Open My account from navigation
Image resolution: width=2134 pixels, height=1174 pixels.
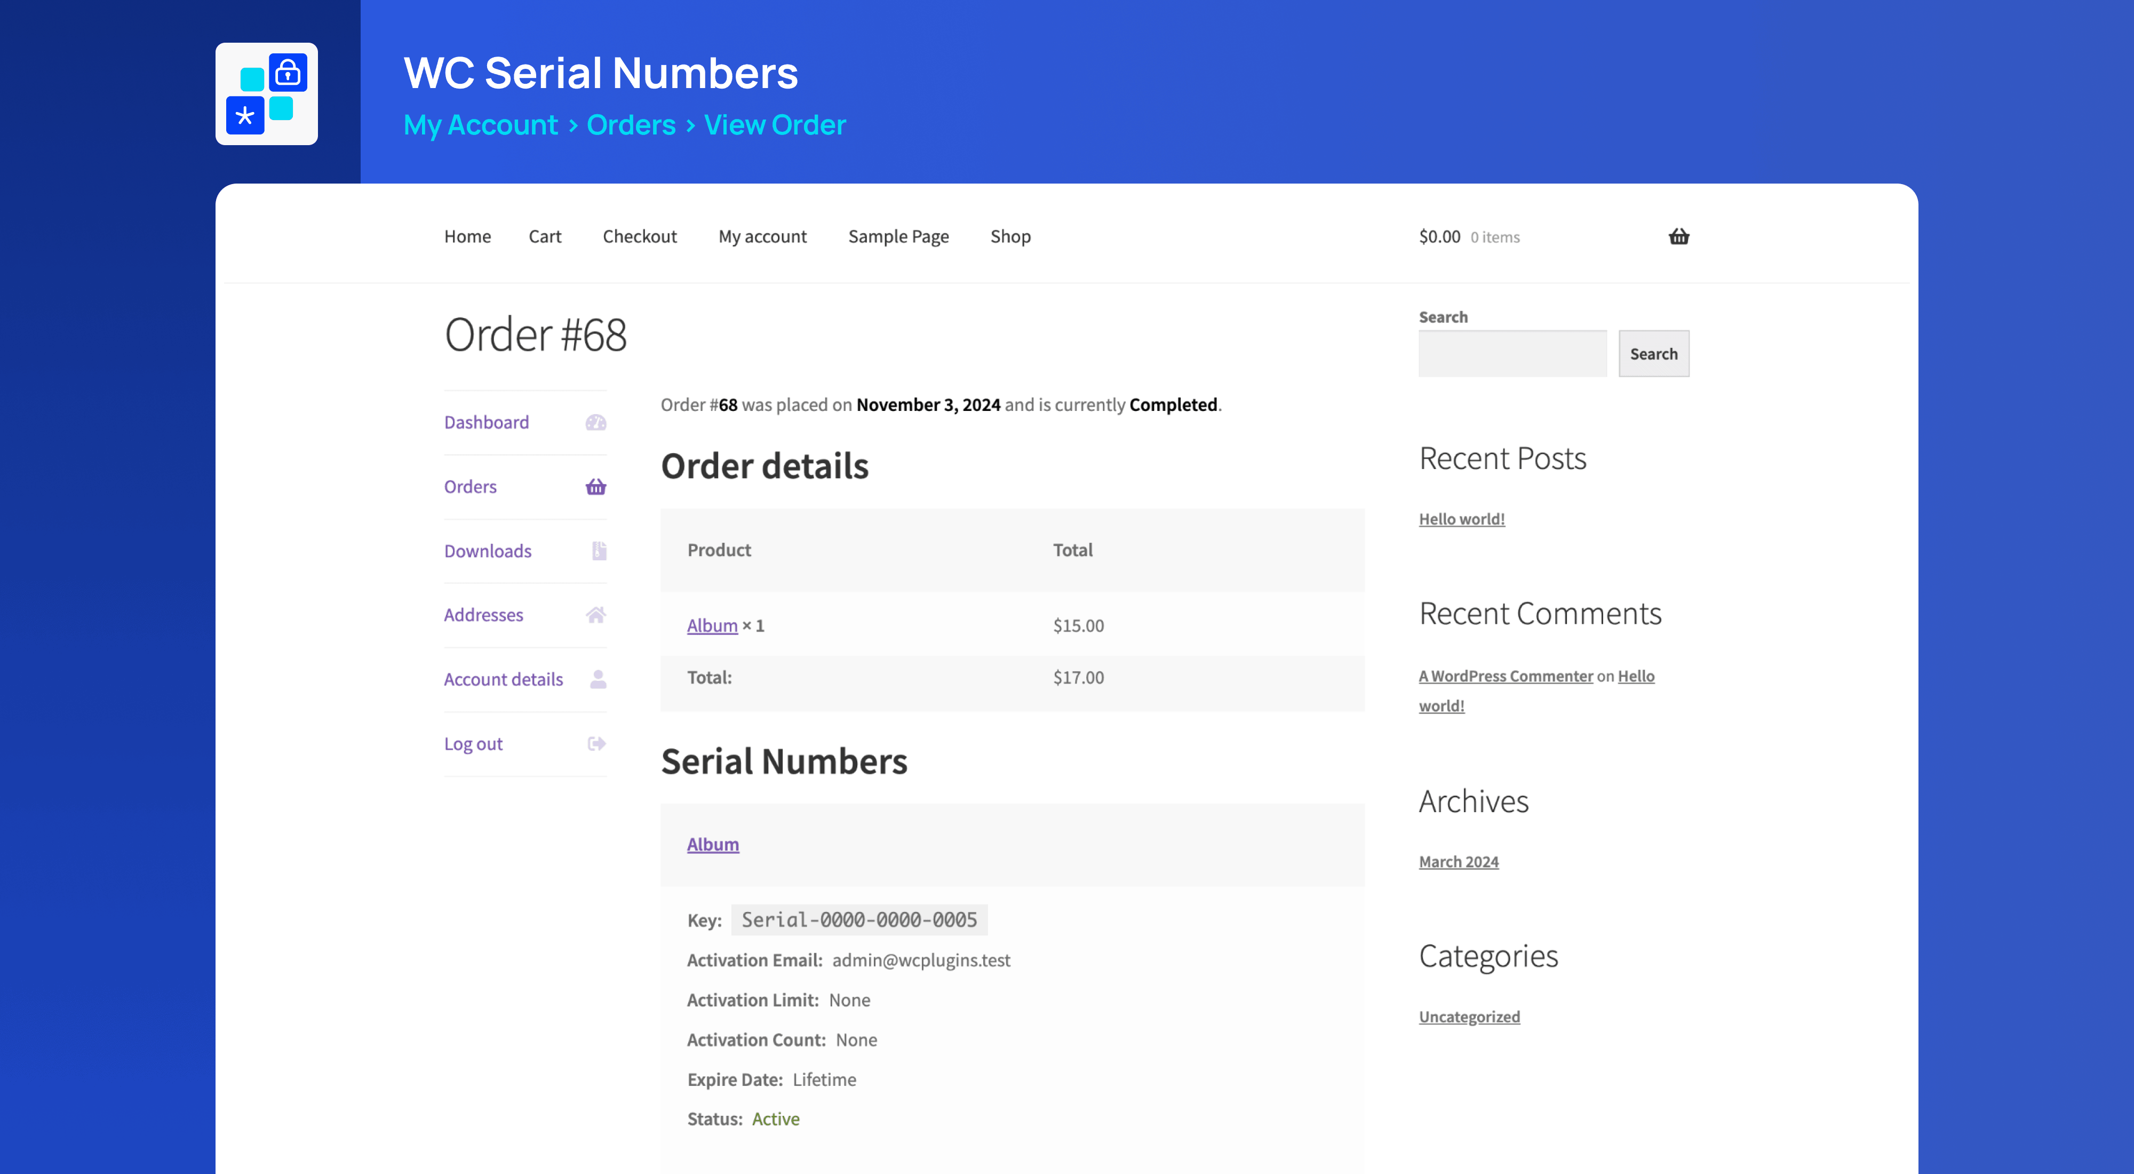[x=762, y=237]
